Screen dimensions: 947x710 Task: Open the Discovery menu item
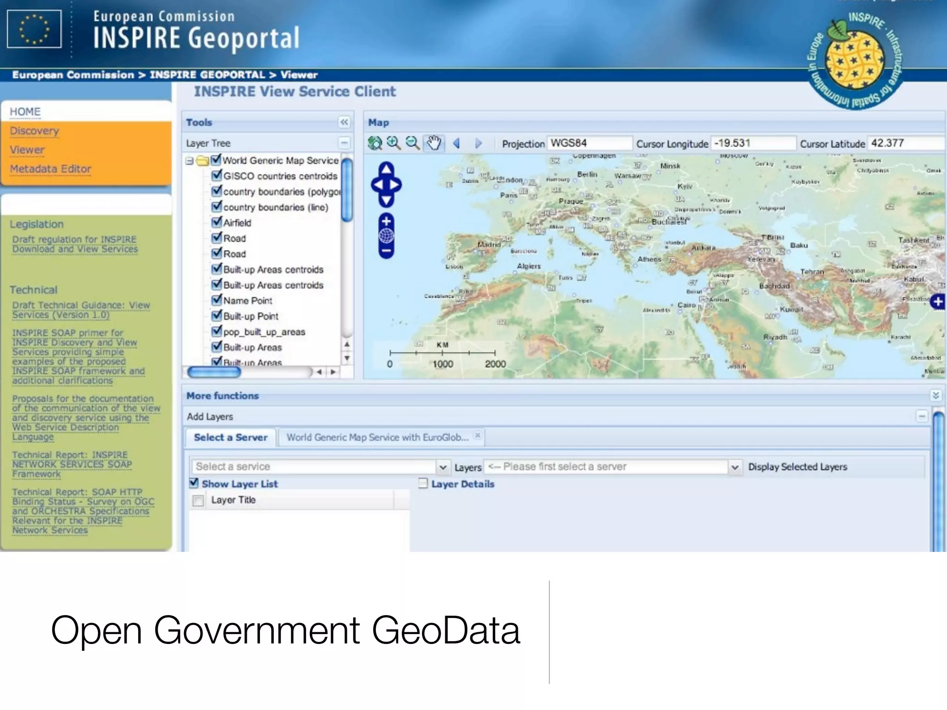35,131
